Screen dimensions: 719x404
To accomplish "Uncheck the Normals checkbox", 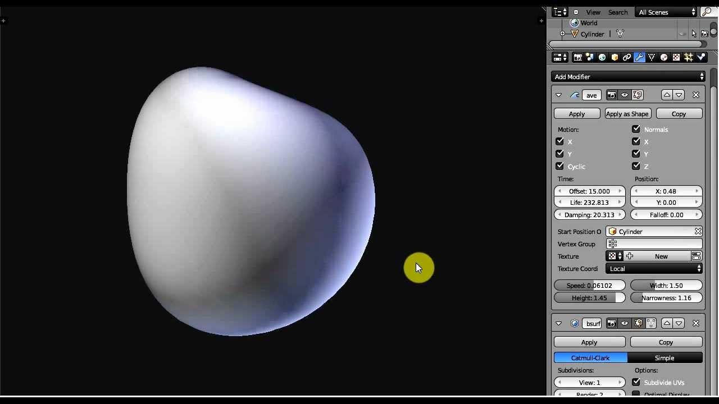I will (x=636, y=129).
